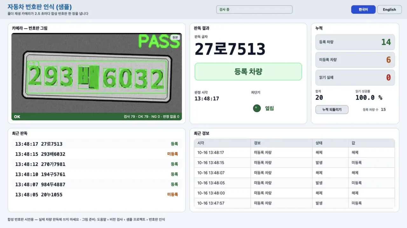Select recent read 13:48:07 984두4887

click(x=97, y=184)
